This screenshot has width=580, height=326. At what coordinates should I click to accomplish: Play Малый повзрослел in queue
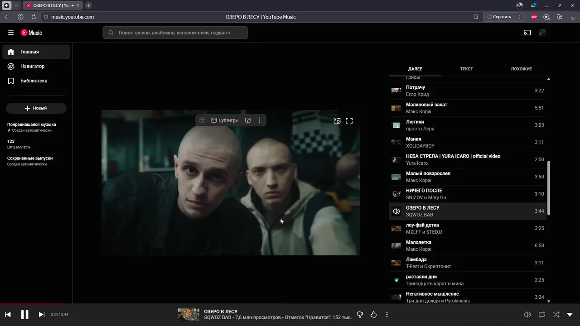[x=468, y=177]
